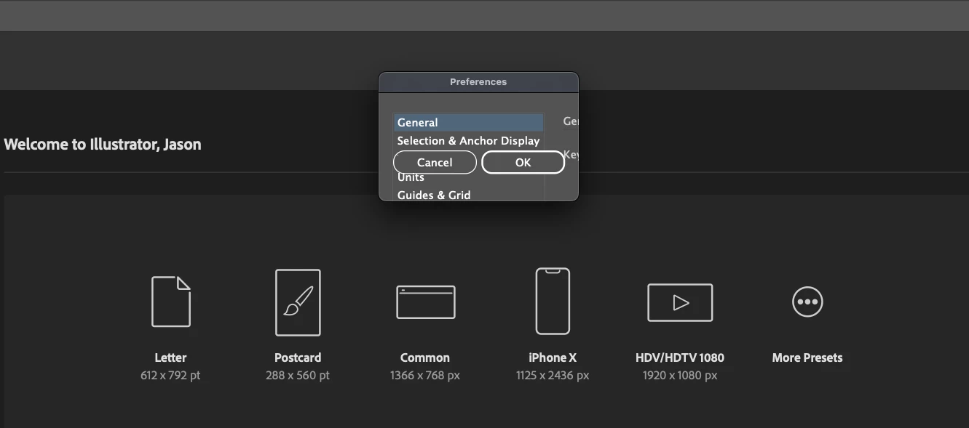969x428 pixels.
Task: Click the Letter preset label
Action: pyautogui.click(x=170, y=358)
